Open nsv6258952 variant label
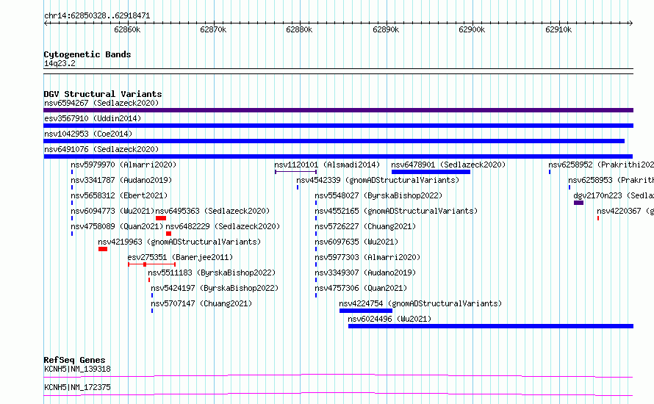 click(601, 165)
